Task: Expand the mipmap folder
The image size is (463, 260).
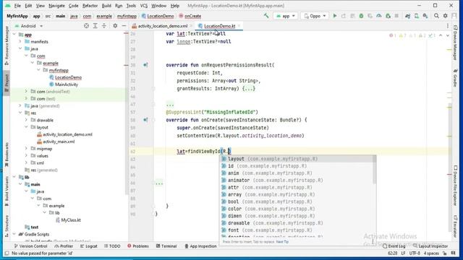Action: click(x=26, y=149)
